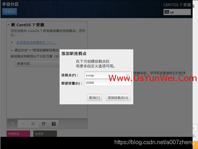198x149 pixels.
Task: Open the 标准分区 partition scheme dropdown
Action: [38, 64]
